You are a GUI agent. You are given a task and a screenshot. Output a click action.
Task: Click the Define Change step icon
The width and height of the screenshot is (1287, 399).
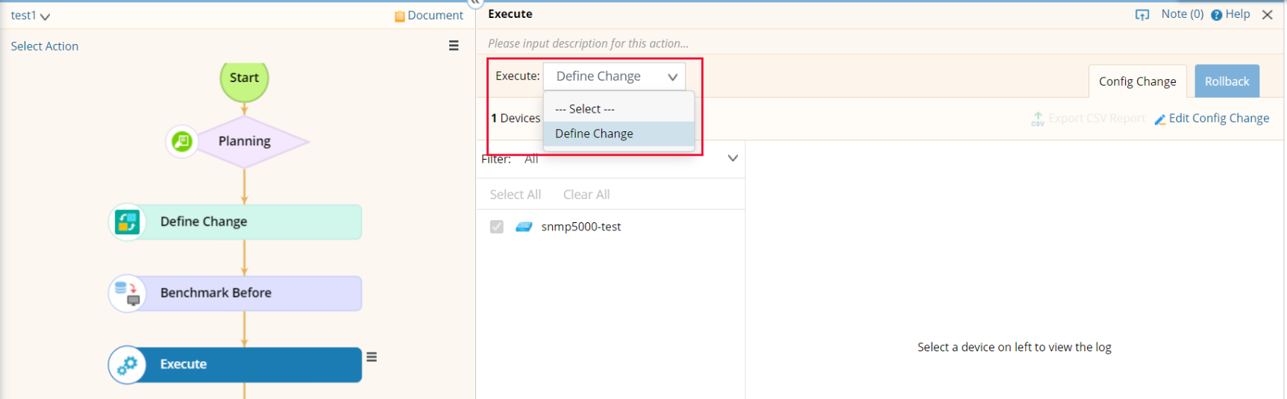pyautogui.click(x=128, y=222)
